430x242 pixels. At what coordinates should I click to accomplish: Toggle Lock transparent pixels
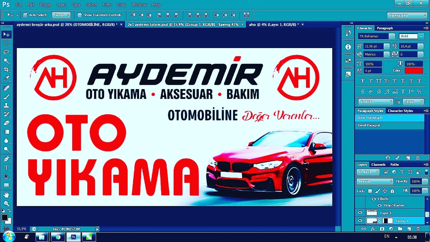(370, 191)
